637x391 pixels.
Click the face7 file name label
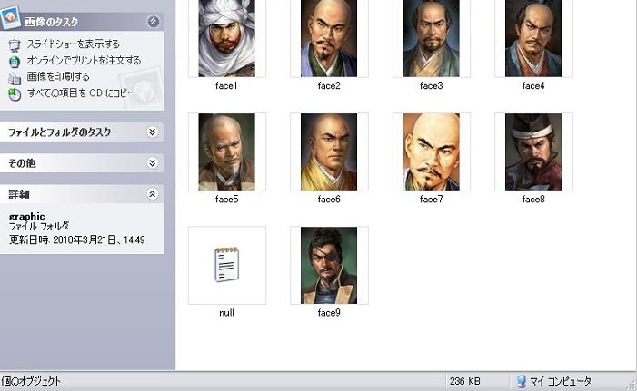click(431, 200)
